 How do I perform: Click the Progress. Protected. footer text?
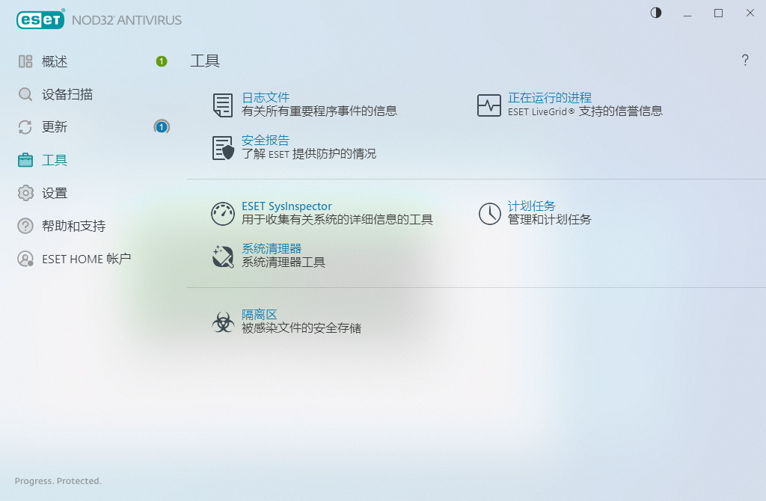[x=58, y=481]
